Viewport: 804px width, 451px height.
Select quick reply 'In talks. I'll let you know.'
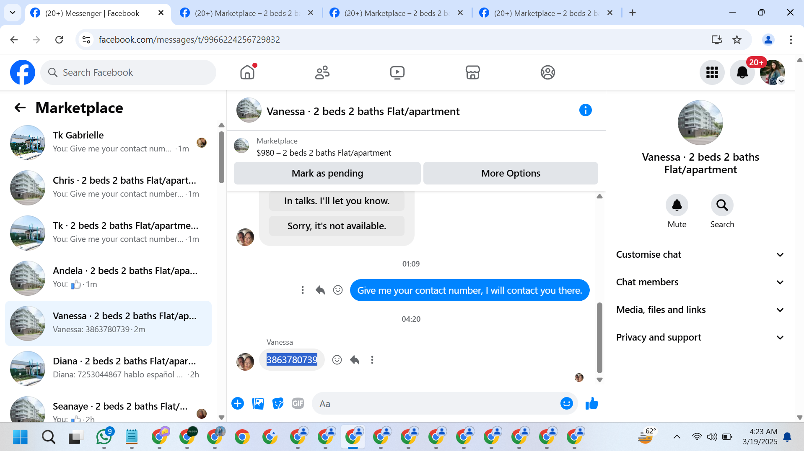(337, 201)
